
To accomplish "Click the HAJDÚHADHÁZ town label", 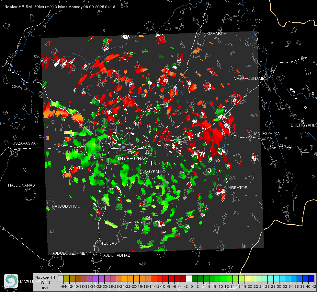I will tap(115, 255).
